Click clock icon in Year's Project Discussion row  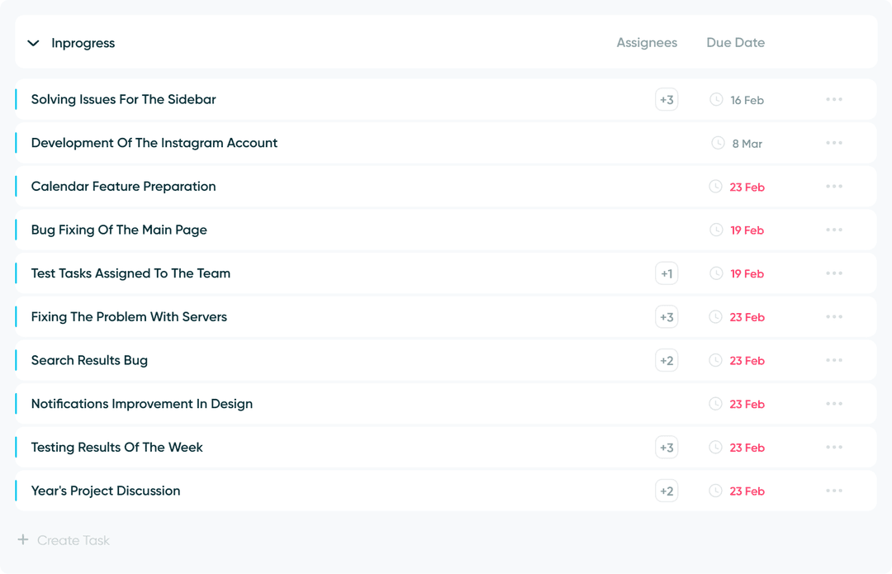(x=715, y=491)
